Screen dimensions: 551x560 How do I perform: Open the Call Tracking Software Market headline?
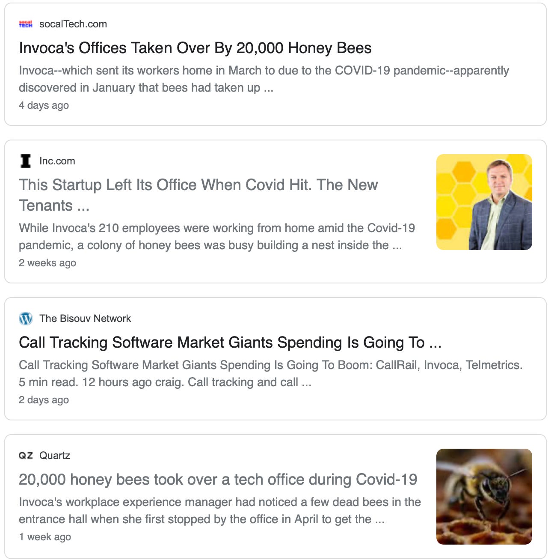click(x=230, y=343)
